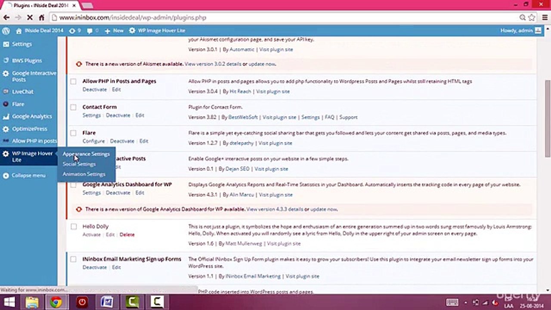The height and width of the screenshot is (310, 551).
Task: Click the Collapse menu label
Action: [28, 176]
